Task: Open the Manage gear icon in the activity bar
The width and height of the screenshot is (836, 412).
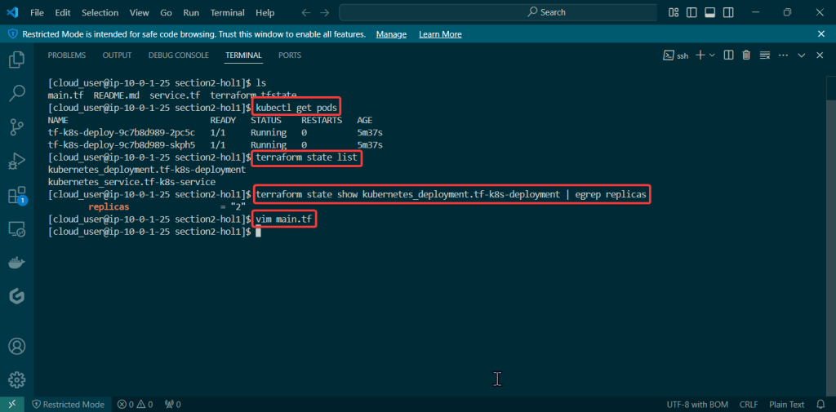Action: (16, 379)
